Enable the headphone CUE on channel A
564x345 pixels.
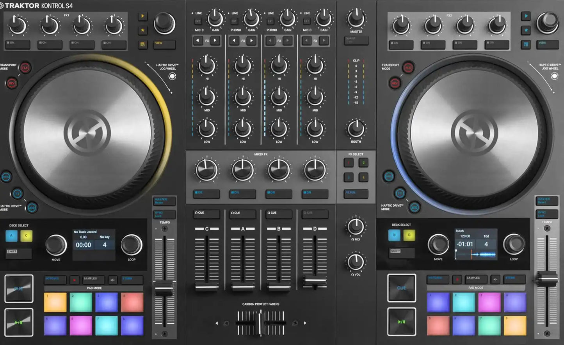242,213
